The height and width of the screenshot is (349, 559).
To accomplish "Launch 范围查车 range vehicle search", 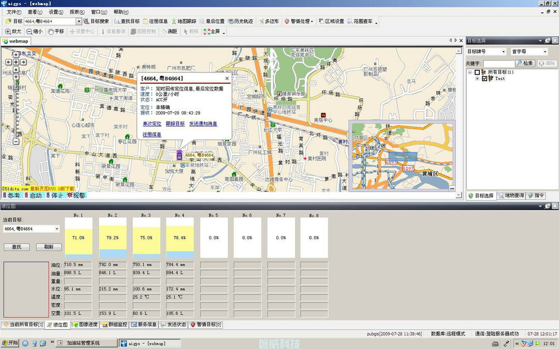I will (360, 21).
